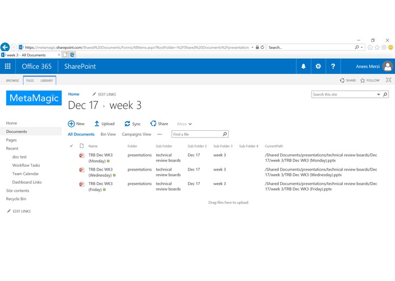Open TRB Dec WK3 (Wednesday) file
Screen dimensions: 395x281
pos(101,172)
